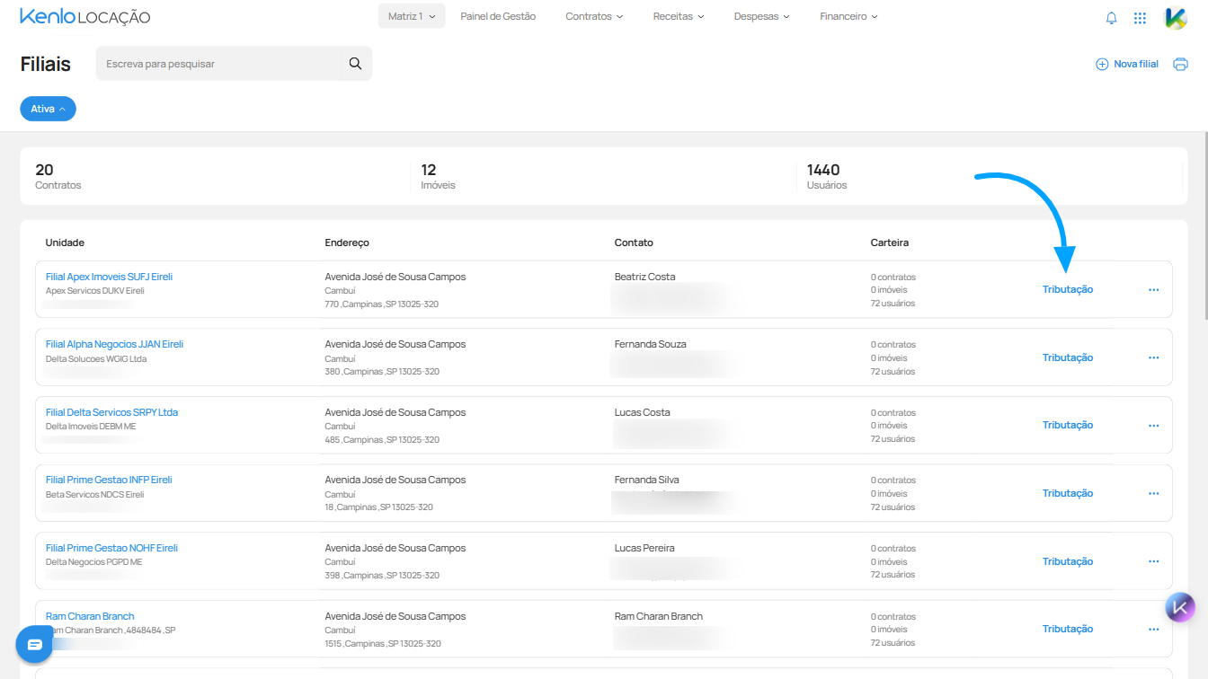Click Delta Imoveis DEBM ME subtitle
The width and height of the screenshot is (1208, 679).
tap(91, 427)
